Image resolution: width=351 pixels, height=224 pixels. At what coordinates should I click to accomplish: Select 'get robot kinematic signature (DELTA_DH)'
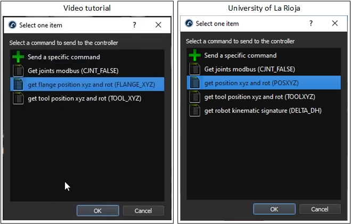coord(263,110)
